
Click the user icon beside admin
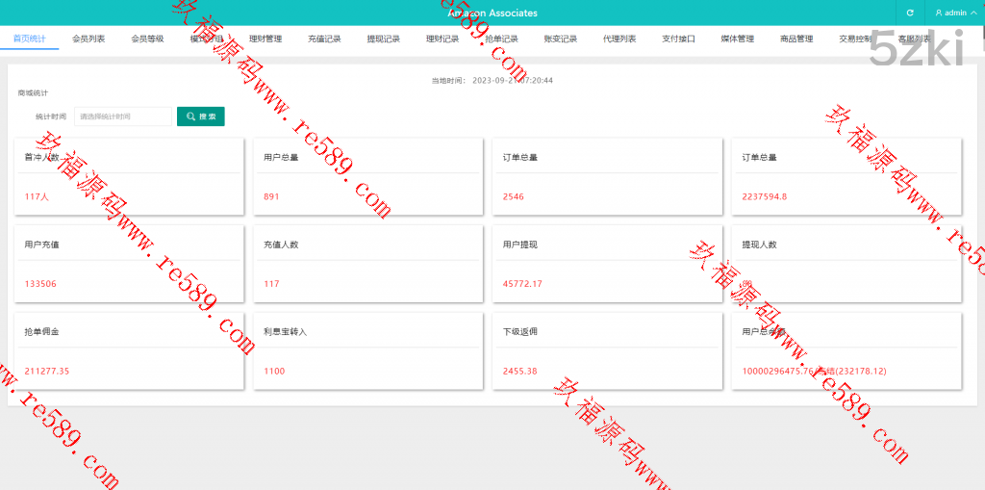point(939,13)
